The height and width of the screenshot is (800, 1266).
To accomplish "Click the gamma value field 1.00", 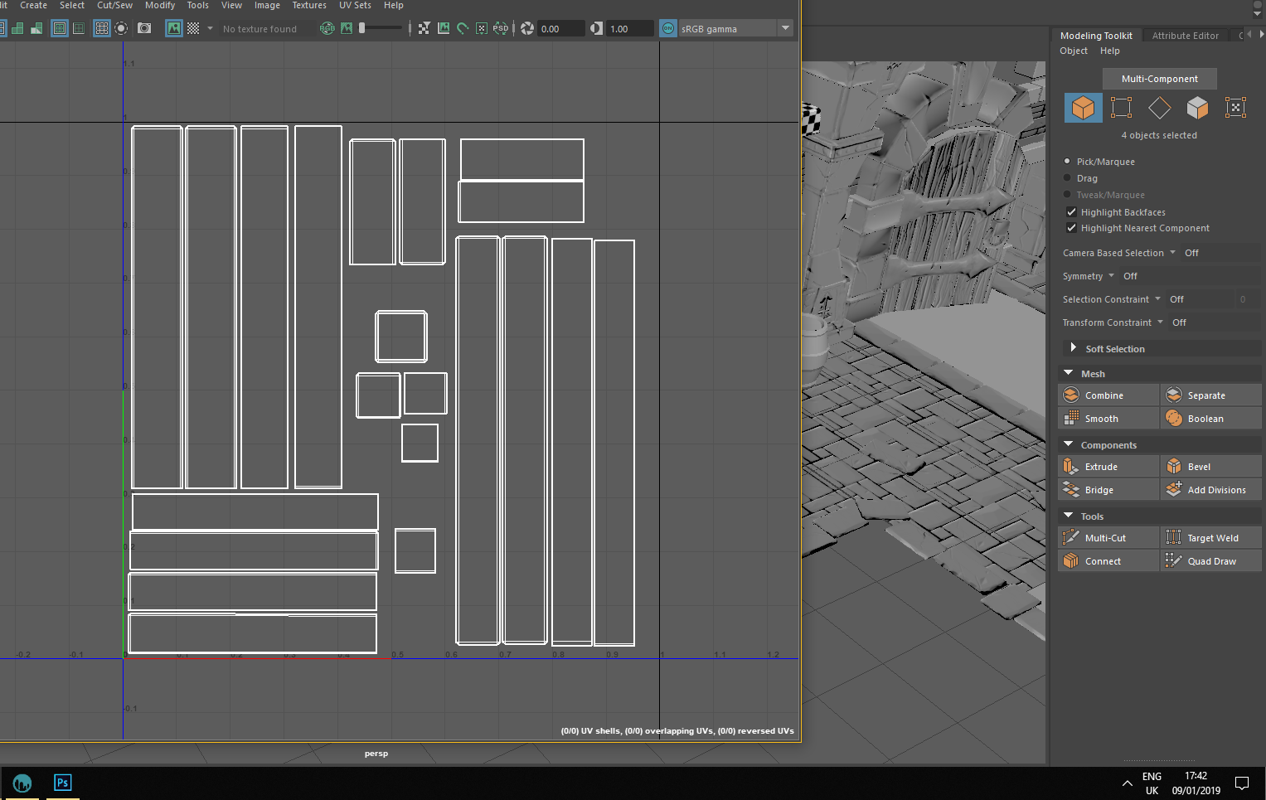I will point(629,29).
